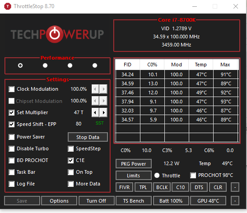
Task: Check the Disable Turbo option
Action: point(11,148)
